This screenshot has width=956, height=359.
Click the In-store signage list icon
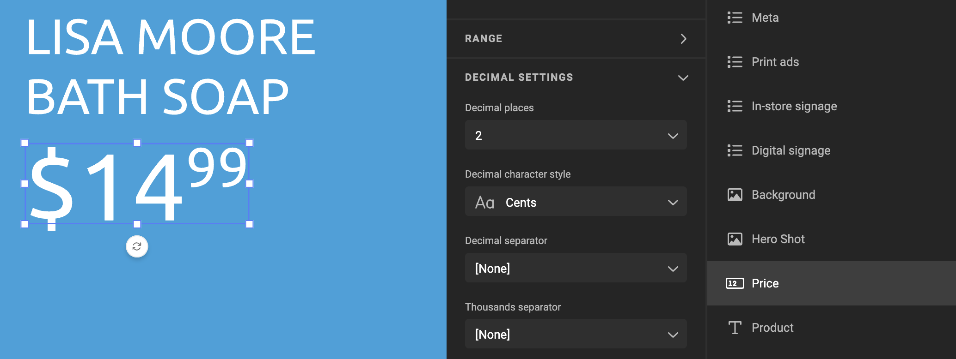(735, 106)
